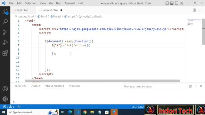This screenshot has height=115, width=205.
Task: Toggle the secondary side bar layout
Action: (176, 3)
